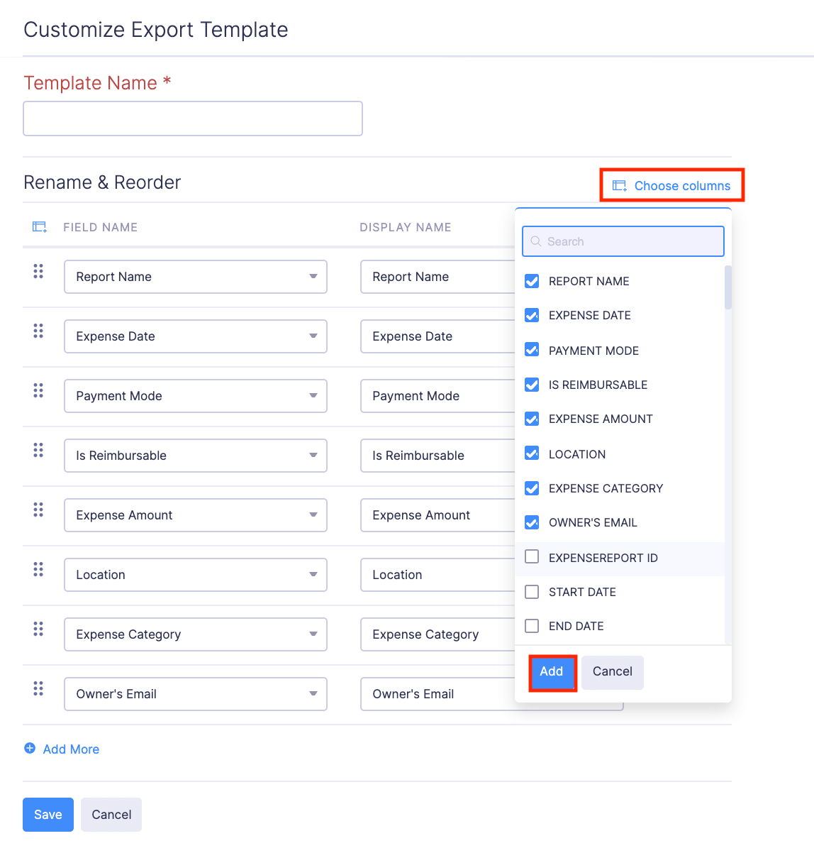Click the drag handle beside Is Reimbursable

[x=38, y=450]
